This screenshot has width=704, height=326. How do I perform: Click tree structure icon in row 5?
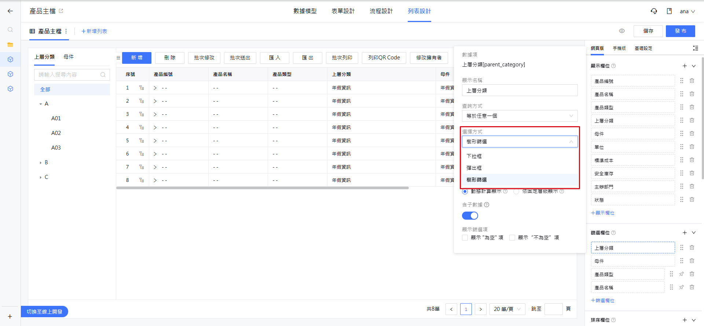click(x=142, y=140)
